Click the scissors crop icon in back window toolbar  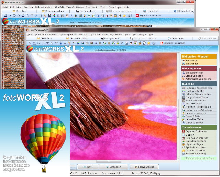pyautogui.click(x=36, y=16)
